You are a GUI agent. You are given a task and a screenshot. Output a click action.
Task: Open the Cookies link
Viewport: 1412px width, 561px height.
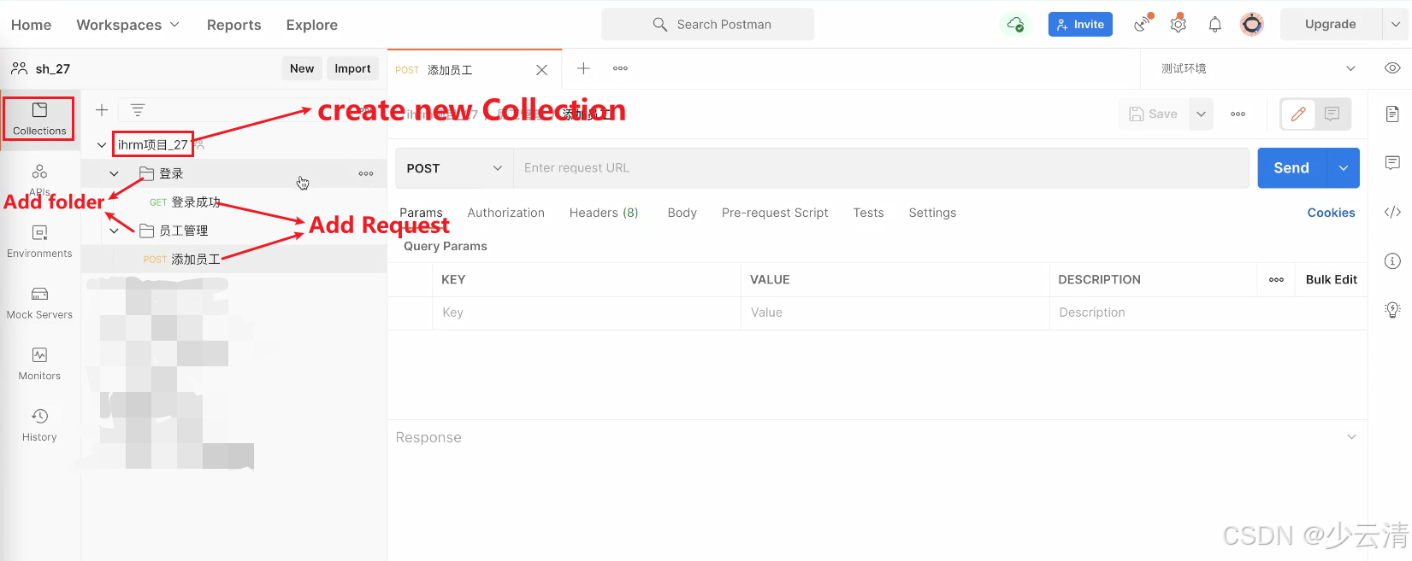1331,213
